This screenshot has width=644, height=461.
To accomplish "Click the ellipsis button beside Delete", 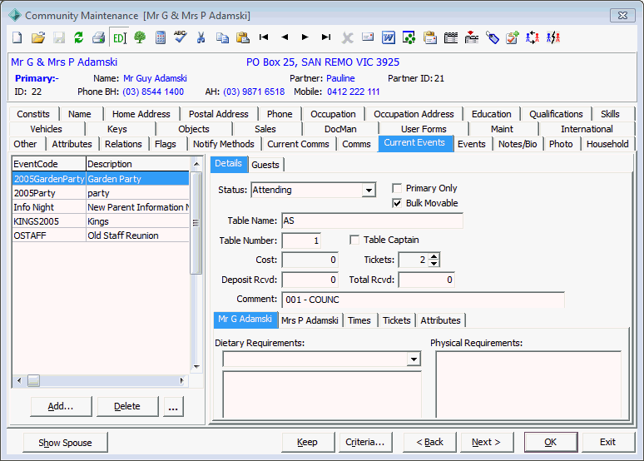I will (173, 406).
